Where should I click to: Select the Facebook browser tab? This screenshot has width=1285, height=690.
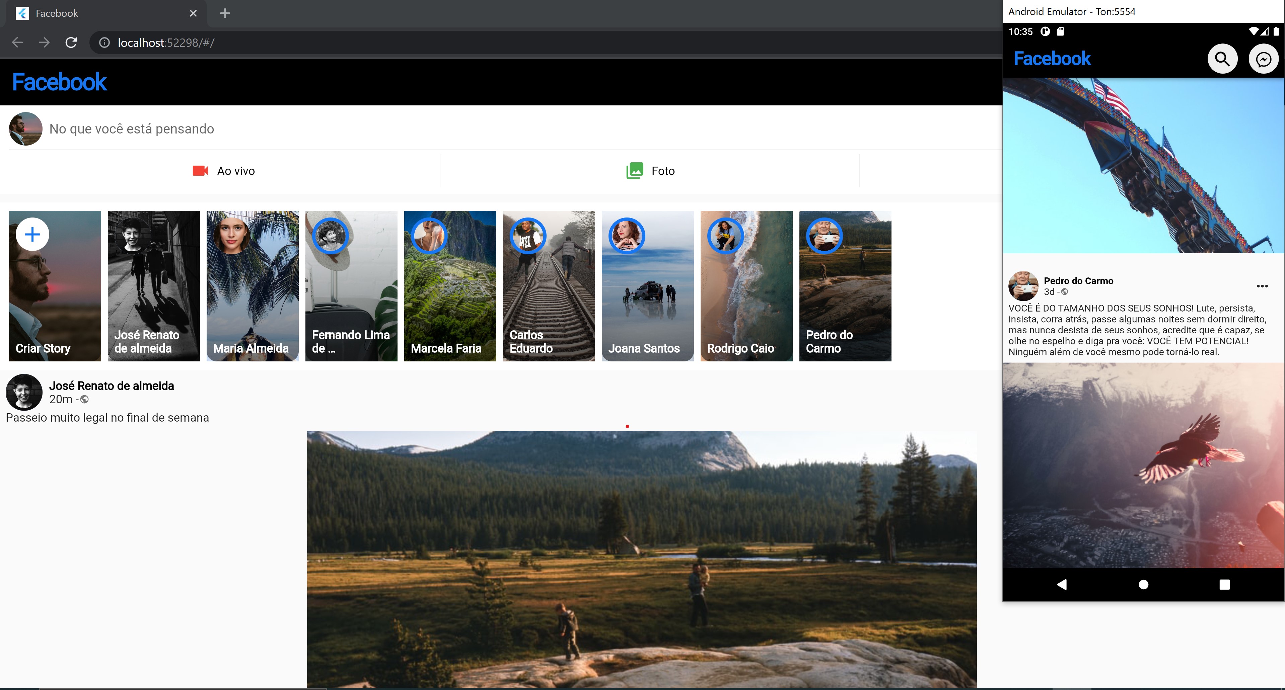pos(100,13)
